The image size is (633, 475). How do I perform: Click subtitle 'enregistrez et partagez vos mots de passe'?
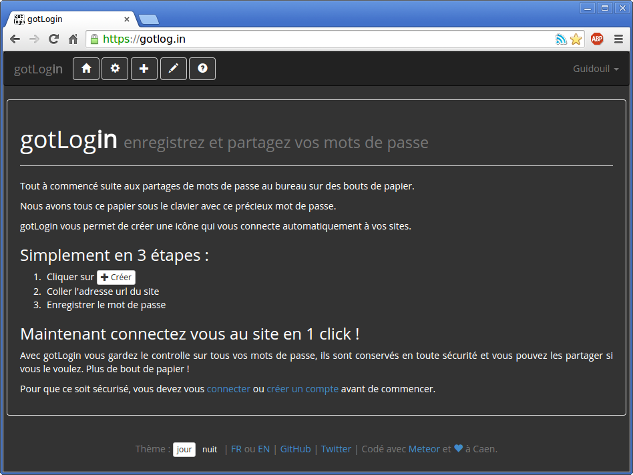[276, 143]
